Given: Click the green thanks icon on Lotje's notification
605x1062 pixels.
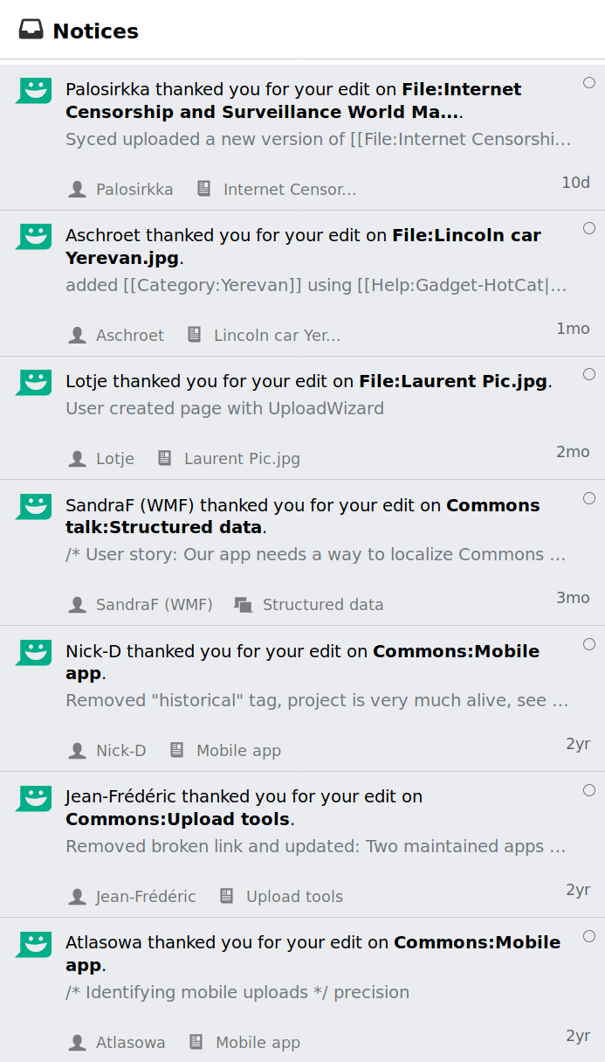Looking at the screenshot, I should (33, 382).
